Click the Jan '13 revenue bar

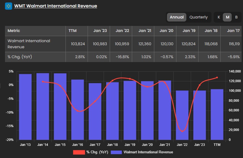pyautogui.click(x=25, y=107)
